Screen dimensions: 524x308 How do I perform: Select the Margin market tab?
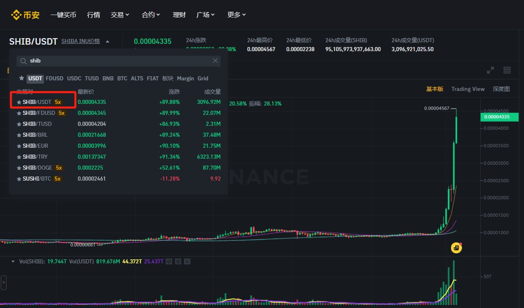point(186,78)
